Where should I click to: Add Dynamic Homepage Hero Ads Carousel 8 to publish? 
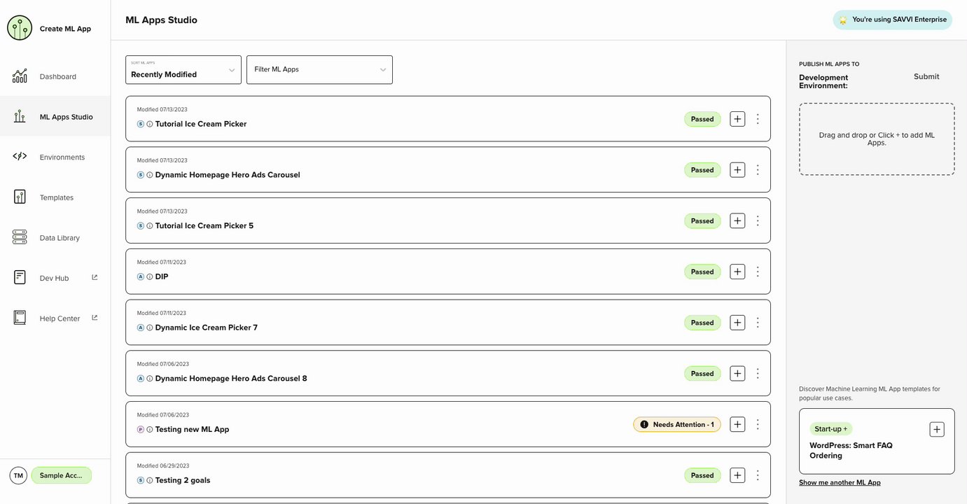[x=737, y=373]
